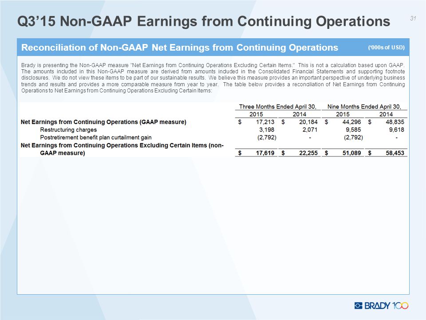The image size is (426, 320).
Task: Select the Net Earnings GAAP measure row label
Action: [103, 122]
